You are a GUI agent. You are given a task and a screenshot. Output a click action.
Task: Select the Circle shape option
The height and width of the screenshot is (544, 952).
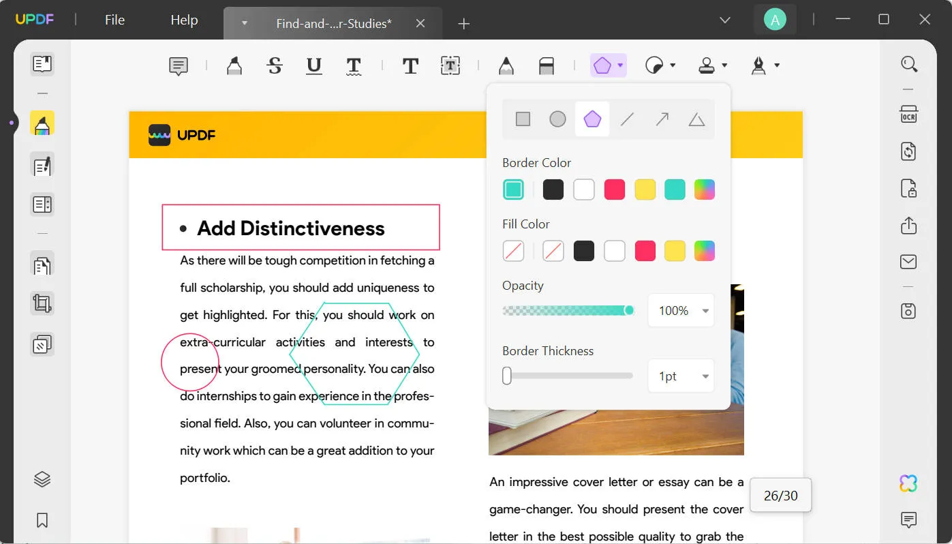point(557,119)
